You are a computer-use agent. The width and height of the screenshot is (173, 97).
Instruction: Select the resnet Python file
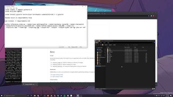coord(109,60)
